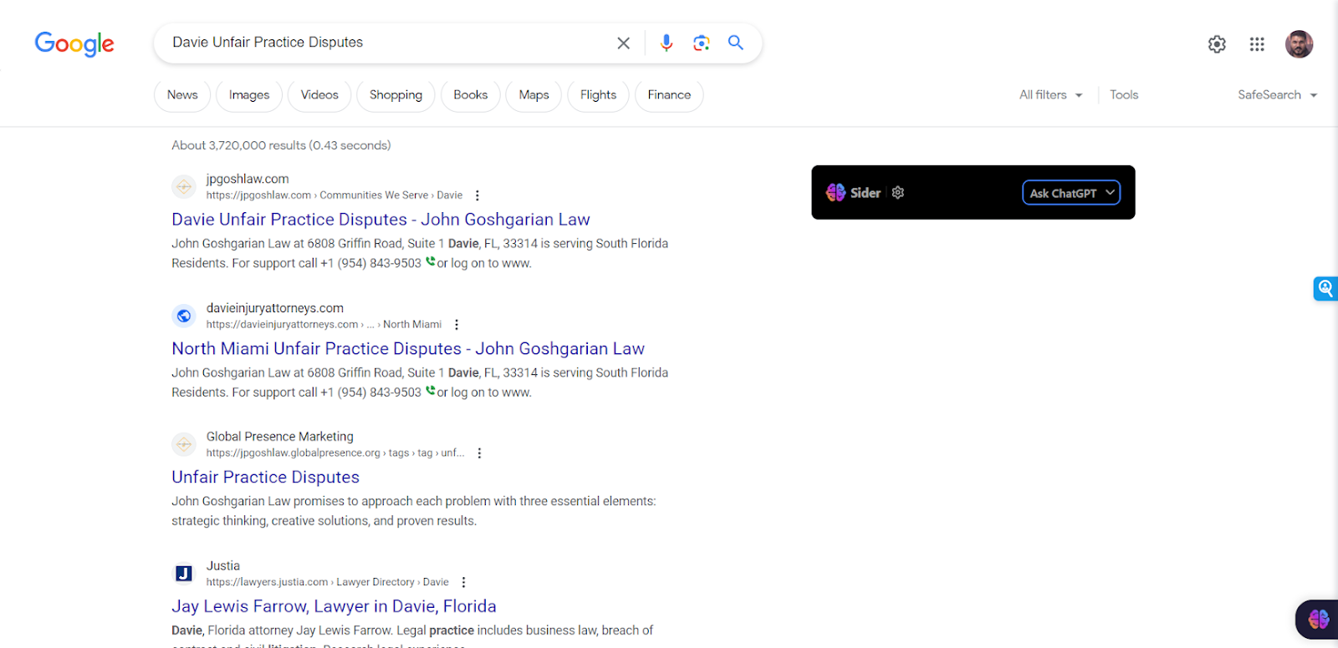Viewport: 1338px width, 648px height.
Task: Click the Justia site favicon
Action: pos(184,574)
